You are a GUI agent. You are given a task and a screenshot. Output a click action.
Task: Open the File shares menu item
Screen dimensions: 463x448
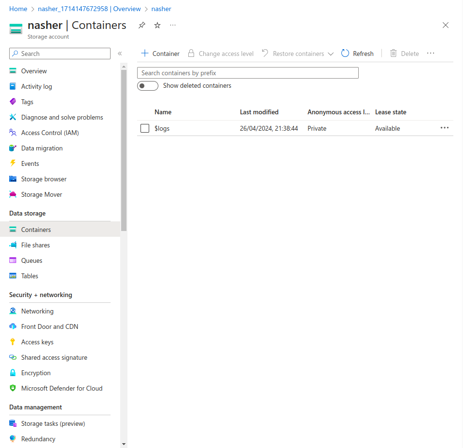pyautogui.click(x=35, y=245)
